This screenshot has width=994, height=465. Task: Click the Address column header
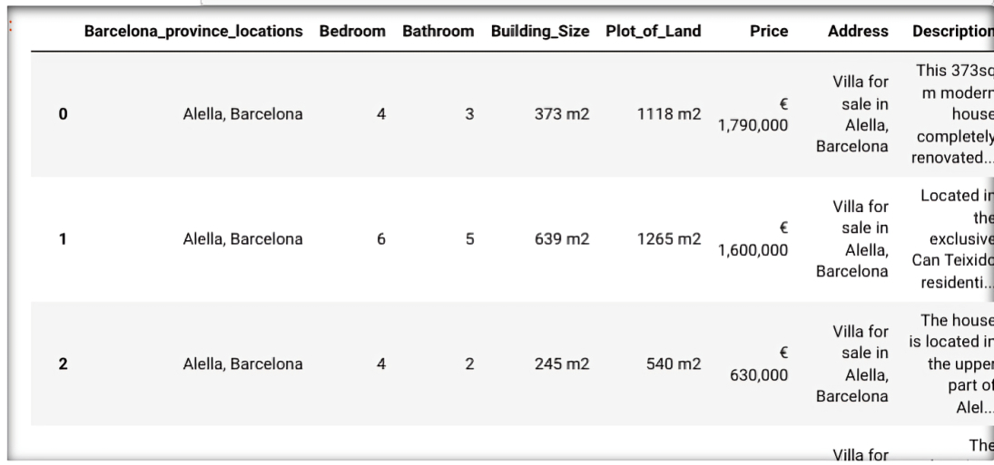[859, 32]
